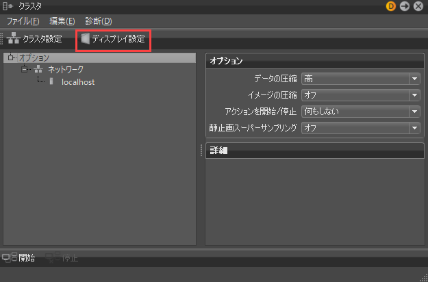428x282 pixels.
Task: Open the イメージの圧縮 dropdown
Action: click(361, 95)
